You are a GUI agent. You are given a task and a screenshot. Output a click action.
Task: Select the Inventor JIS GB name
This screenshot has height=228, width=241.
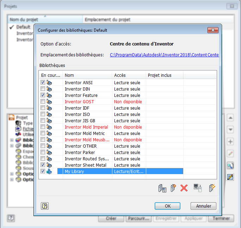tap(80, 121)
